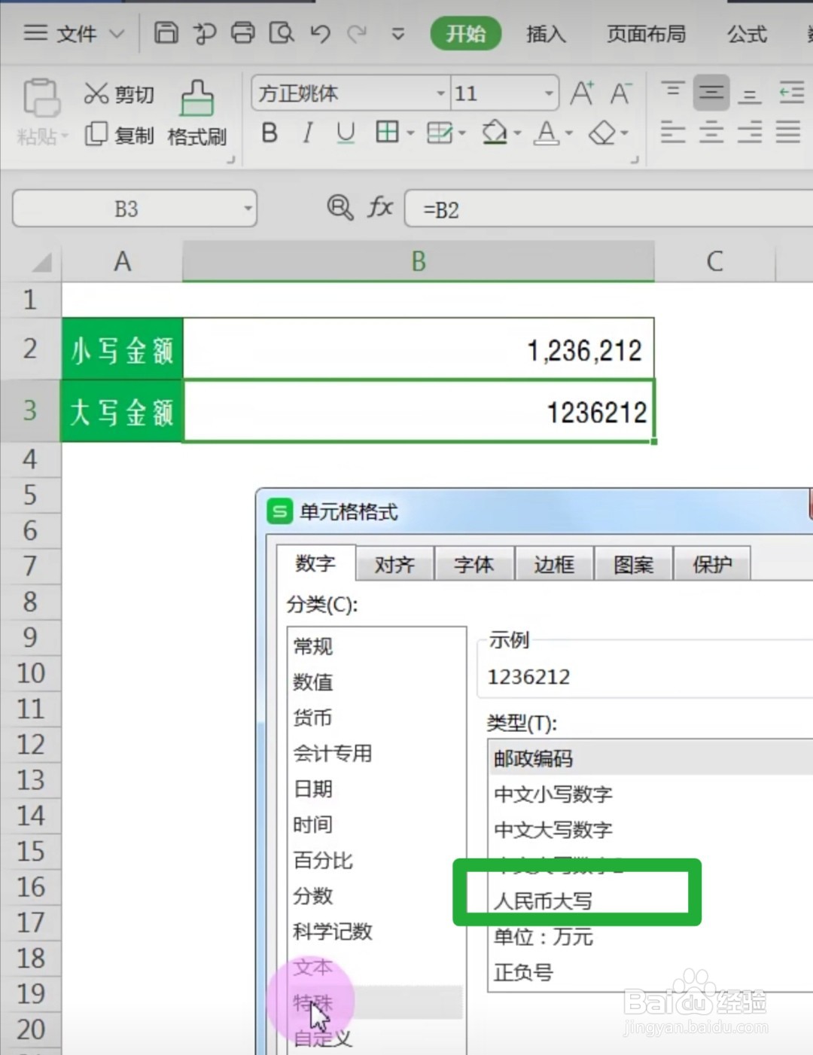Switch to the 插入 ribbon tab

coord(545,34)
